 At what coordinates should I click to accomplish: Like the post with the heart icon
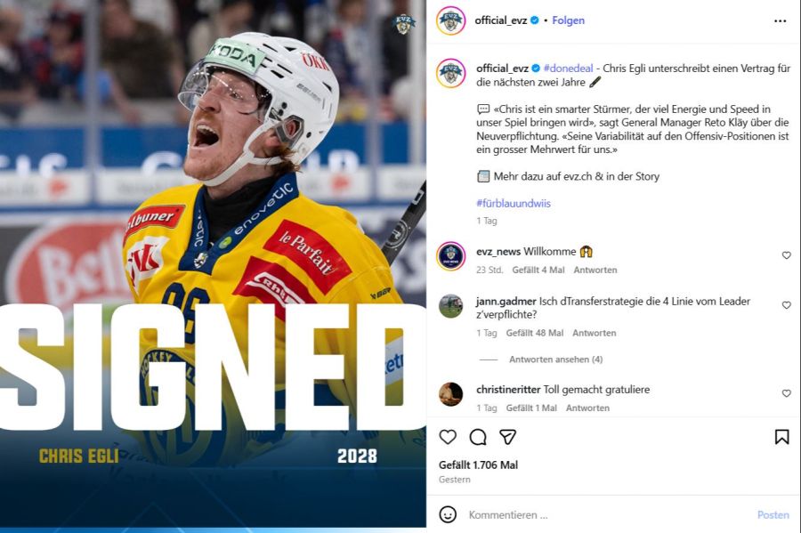(x=448, y=437)
